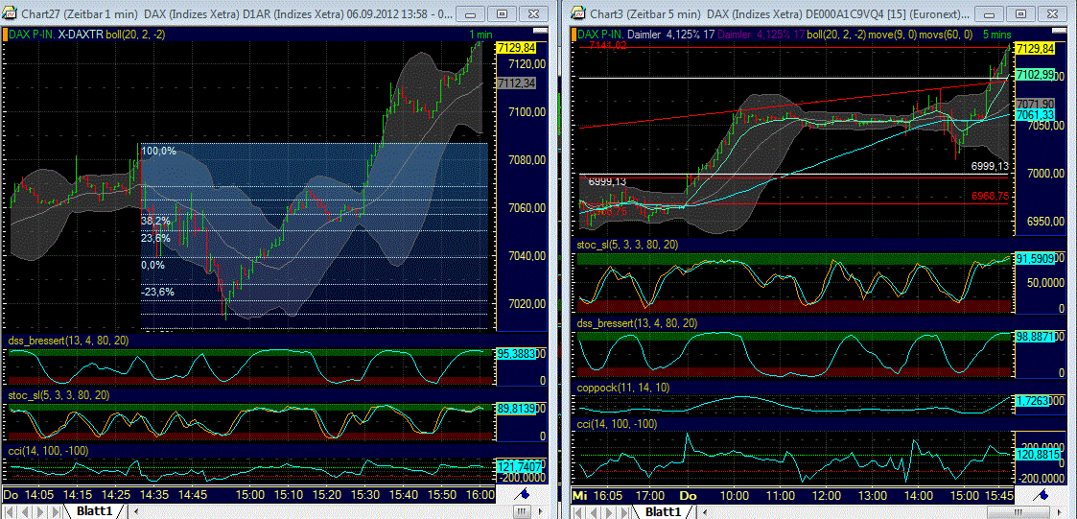Maximize the Chart27 window
This screenshot has width=1077, height=519.
pyautogui.click(x=503, y=13)
